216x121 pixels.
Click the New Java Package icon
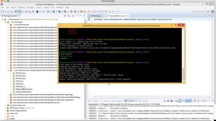tap(71, 11)
